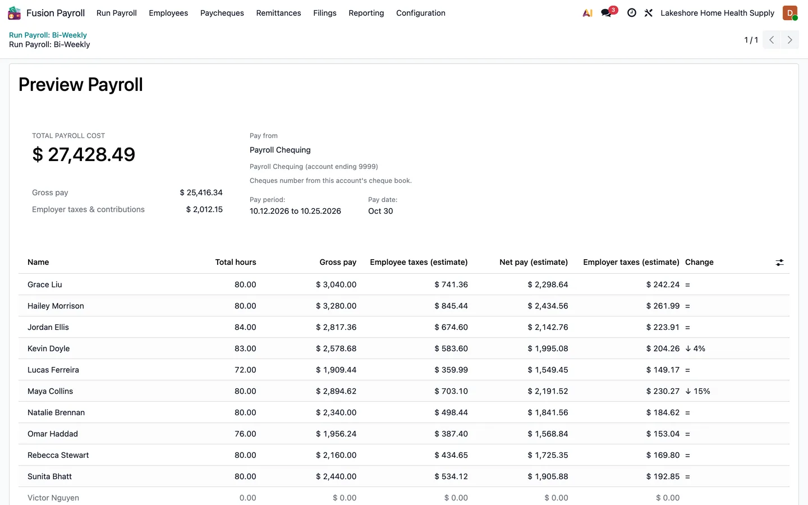Open the Reporting menu
The image size is (808, 505).
pyautogui.click(x=366, y=13)
